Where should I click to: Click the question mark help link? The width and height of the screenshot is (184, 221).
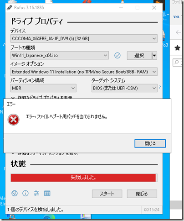[160, 87]
